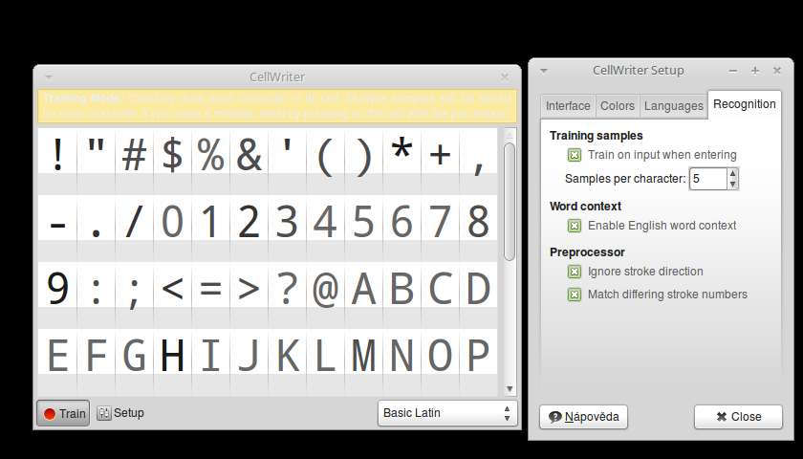Select the '!' training cell
803x459 pixels.
click(57, 160)
